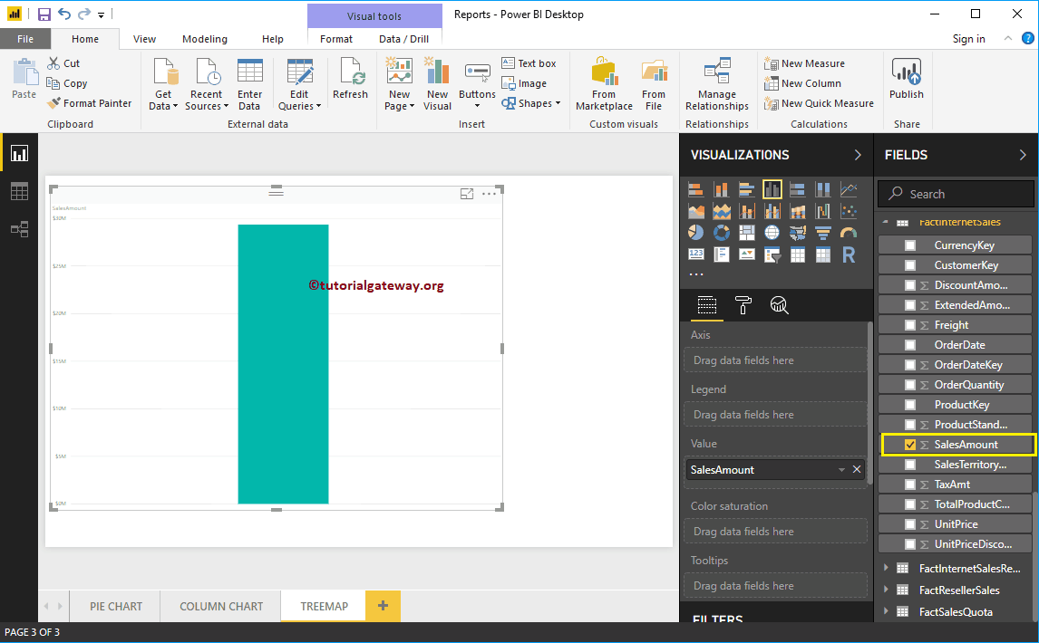Uncheck the SalesAmount field checkbox
Viewport: 1039px width, 643px height.
point(910,445)
